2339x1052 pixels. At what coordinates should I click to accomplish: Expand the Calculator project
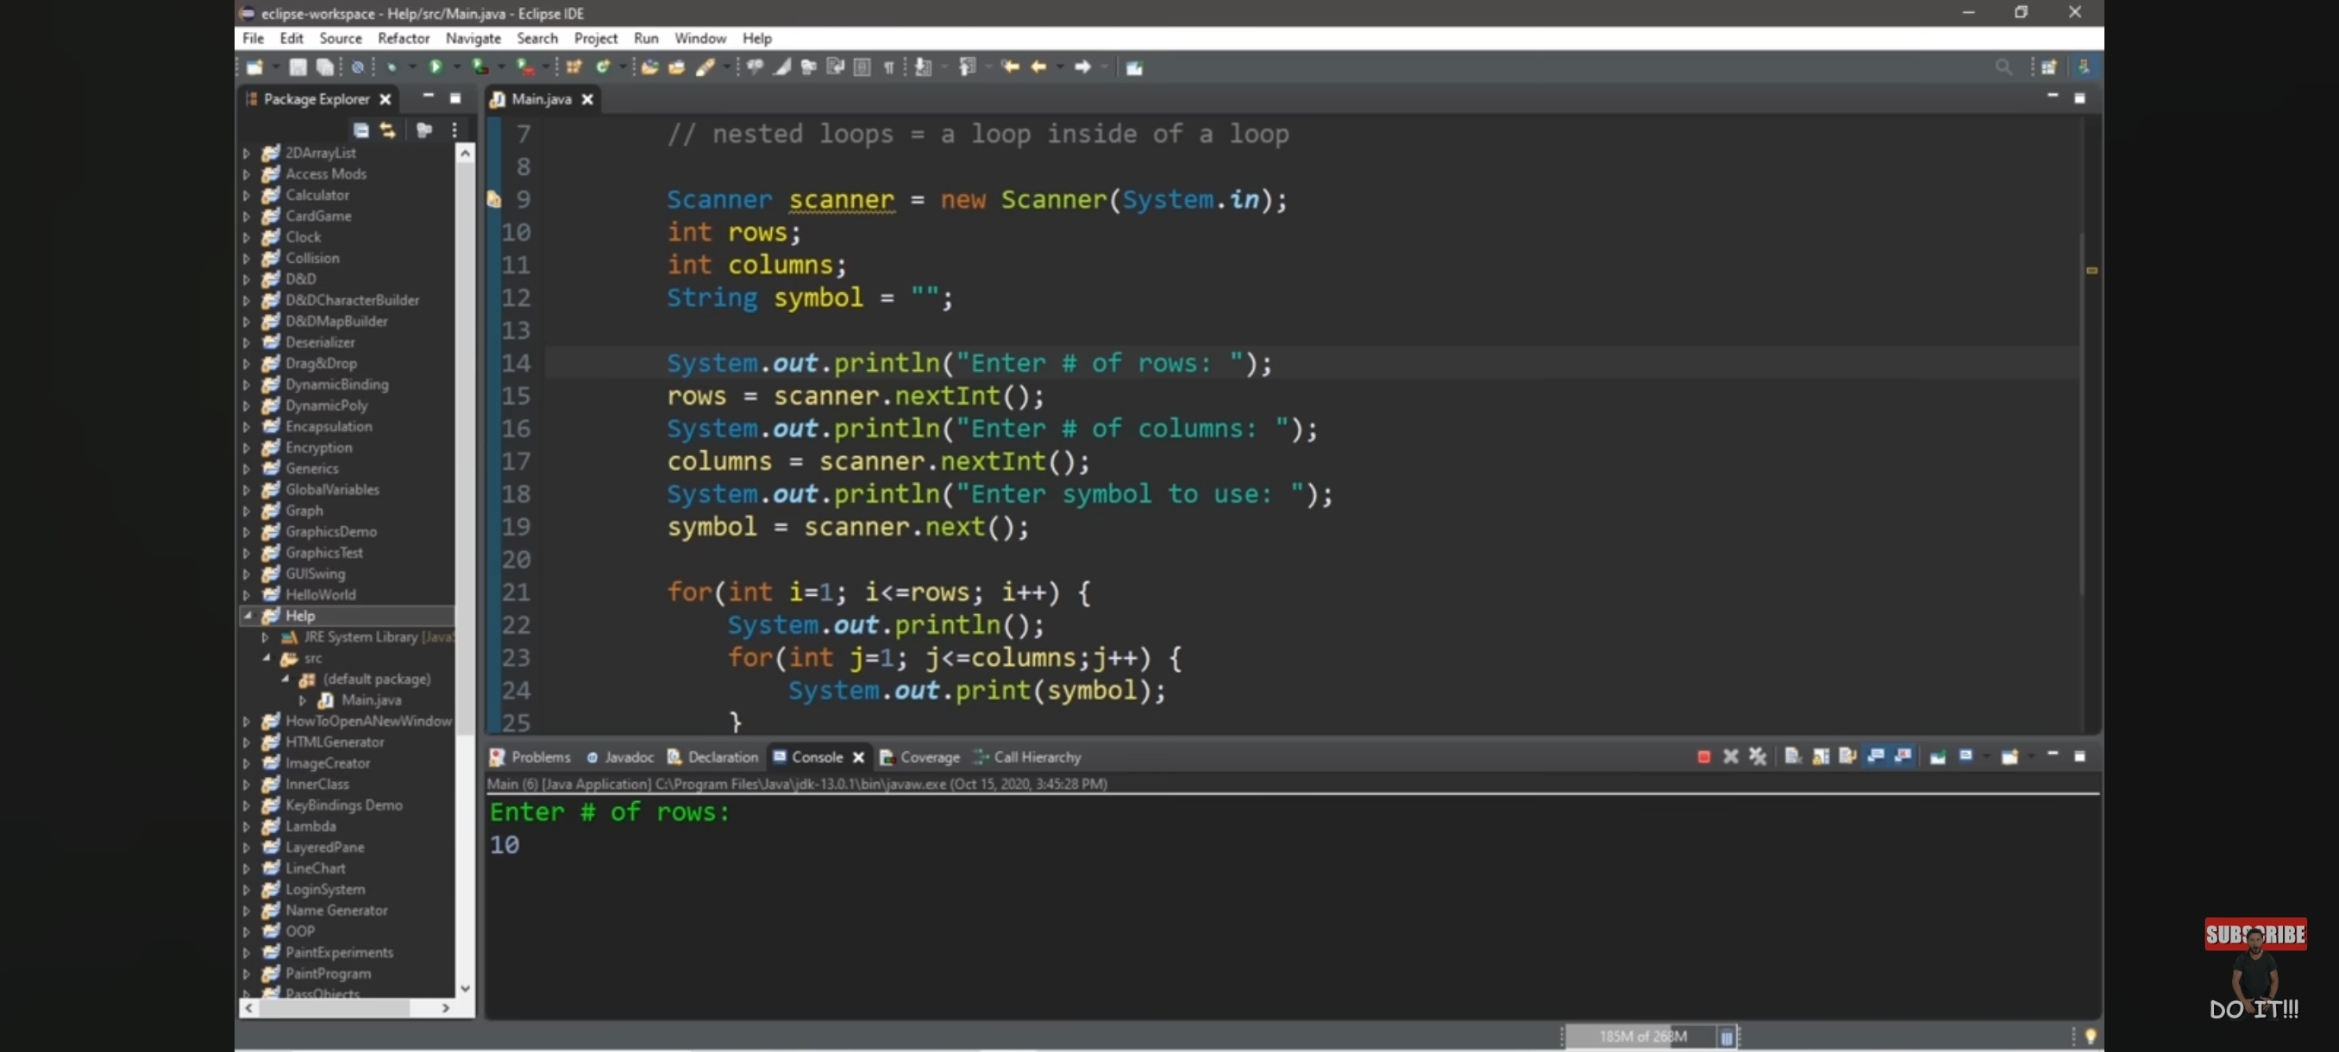[247, 195]
